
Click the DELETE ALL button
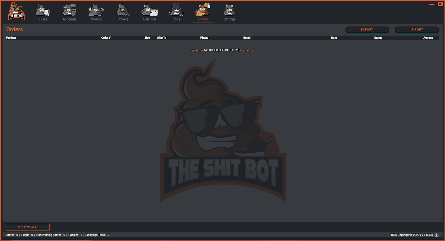click(28, 227)
